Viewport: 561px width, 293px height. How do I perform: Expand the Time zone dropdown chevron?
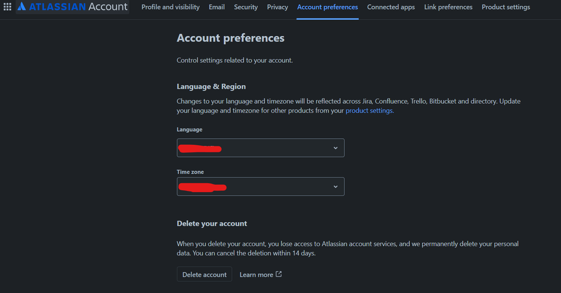pyautogui.click(x=336, y=186)
